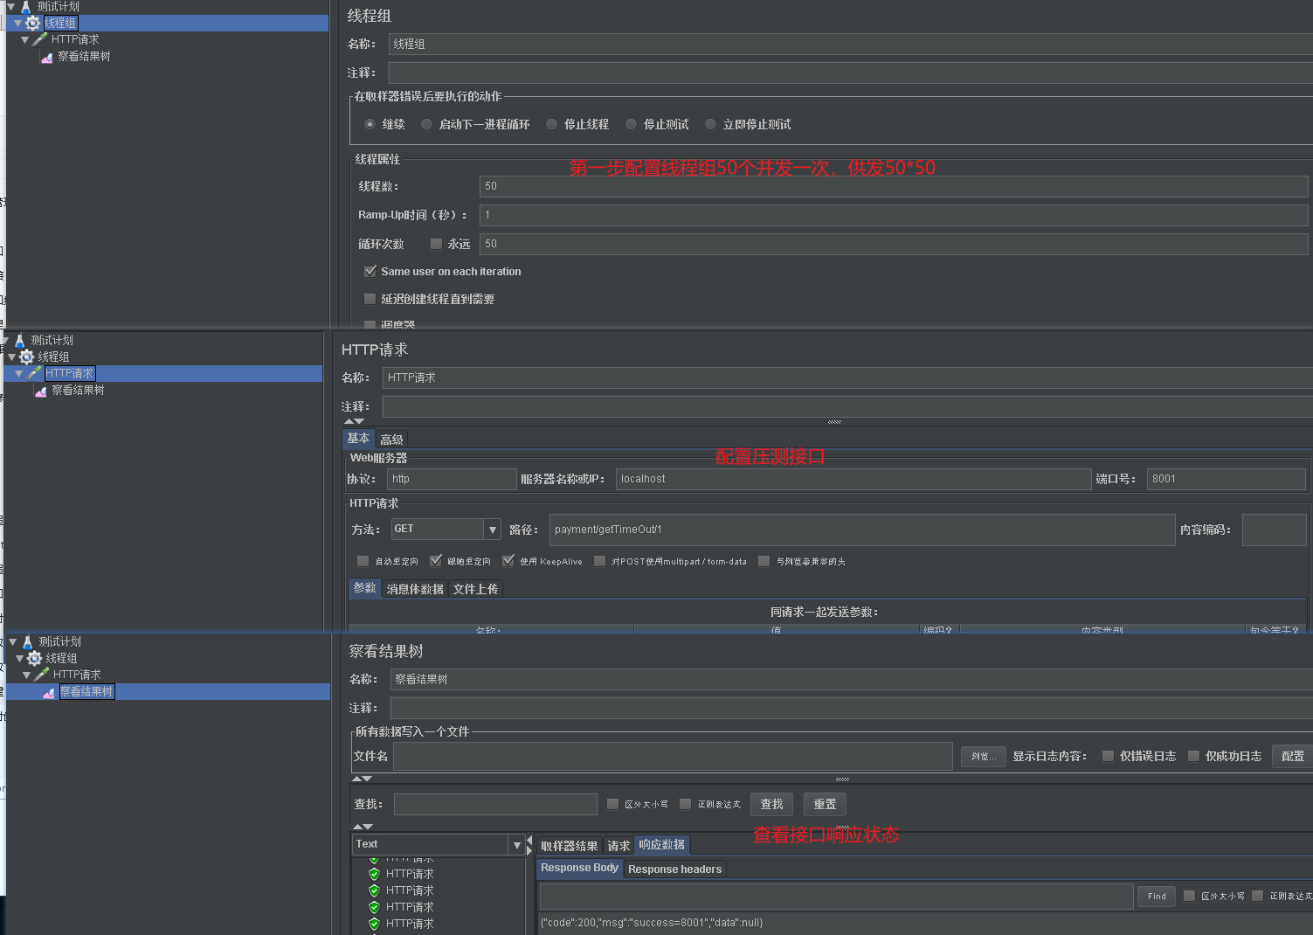The height and width of the screenshot is (935, 1313).
Task: Click the 察看结果树 icon in the tree with 线程组 highlighted
Action: coord(47,57)
